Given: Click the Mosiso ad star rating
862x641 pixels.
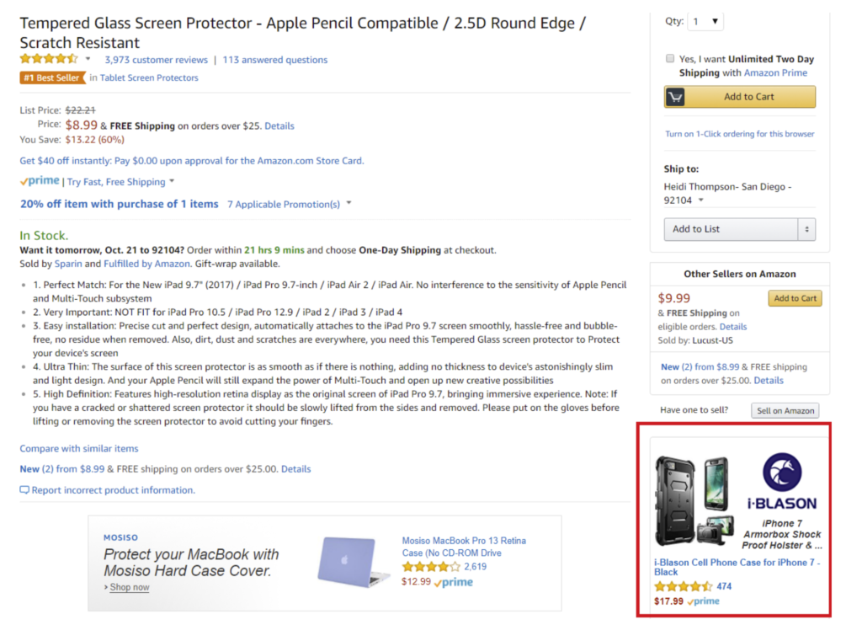Looking at the screenshot, I should click(431, 567).
